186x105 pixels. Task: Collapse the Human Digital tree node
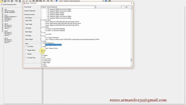coord(42,20)
